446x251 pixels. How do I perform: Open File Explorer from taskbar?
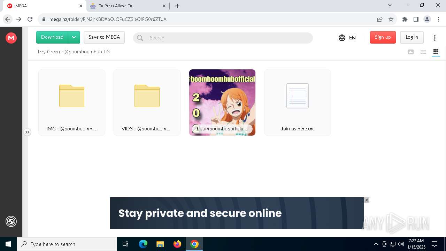pyautogui.click(x=160, y=244)
